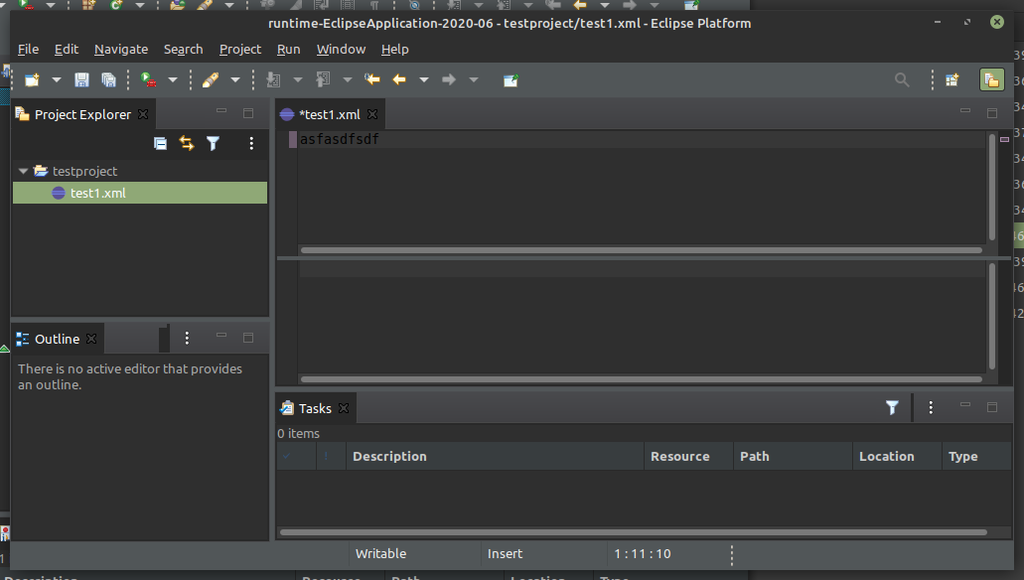1024x580 pixels.
Task: Select the testproject folder
Action: click(84, 171)
